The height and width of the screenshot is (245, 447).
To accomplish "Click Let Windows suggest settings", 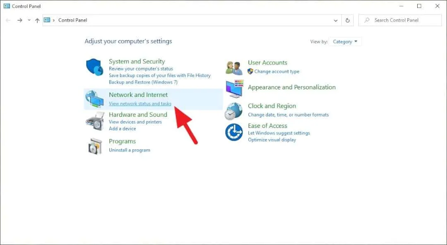I will [279, 133].
